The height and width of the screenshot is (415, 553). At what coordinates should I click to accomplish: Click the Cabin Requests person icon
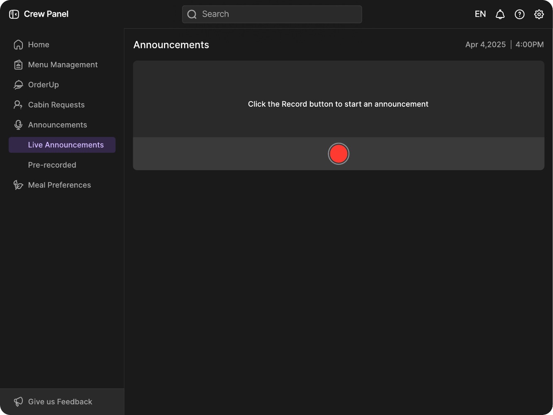click(18, 105)
